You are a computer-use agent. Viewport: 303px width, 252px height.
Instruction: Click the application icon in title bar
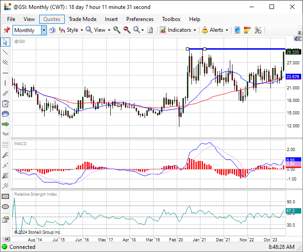[x=7, y=7]
